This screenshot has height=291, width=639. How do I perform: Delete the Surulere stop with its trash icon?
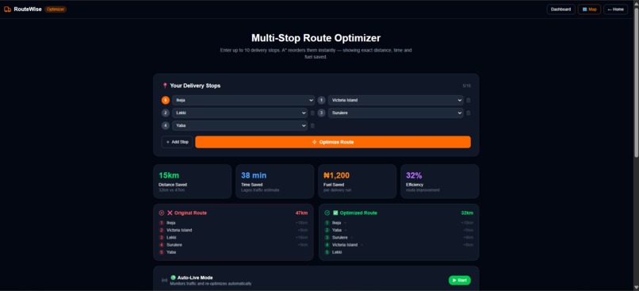(469, 113)
